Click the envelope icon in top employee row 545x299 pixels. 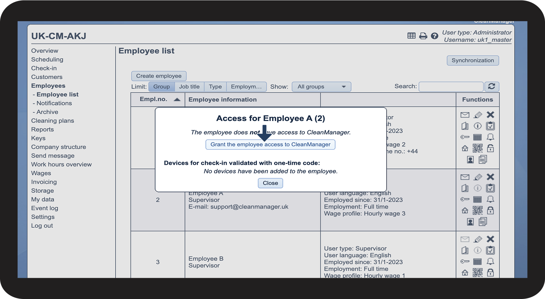coord(465,115)
